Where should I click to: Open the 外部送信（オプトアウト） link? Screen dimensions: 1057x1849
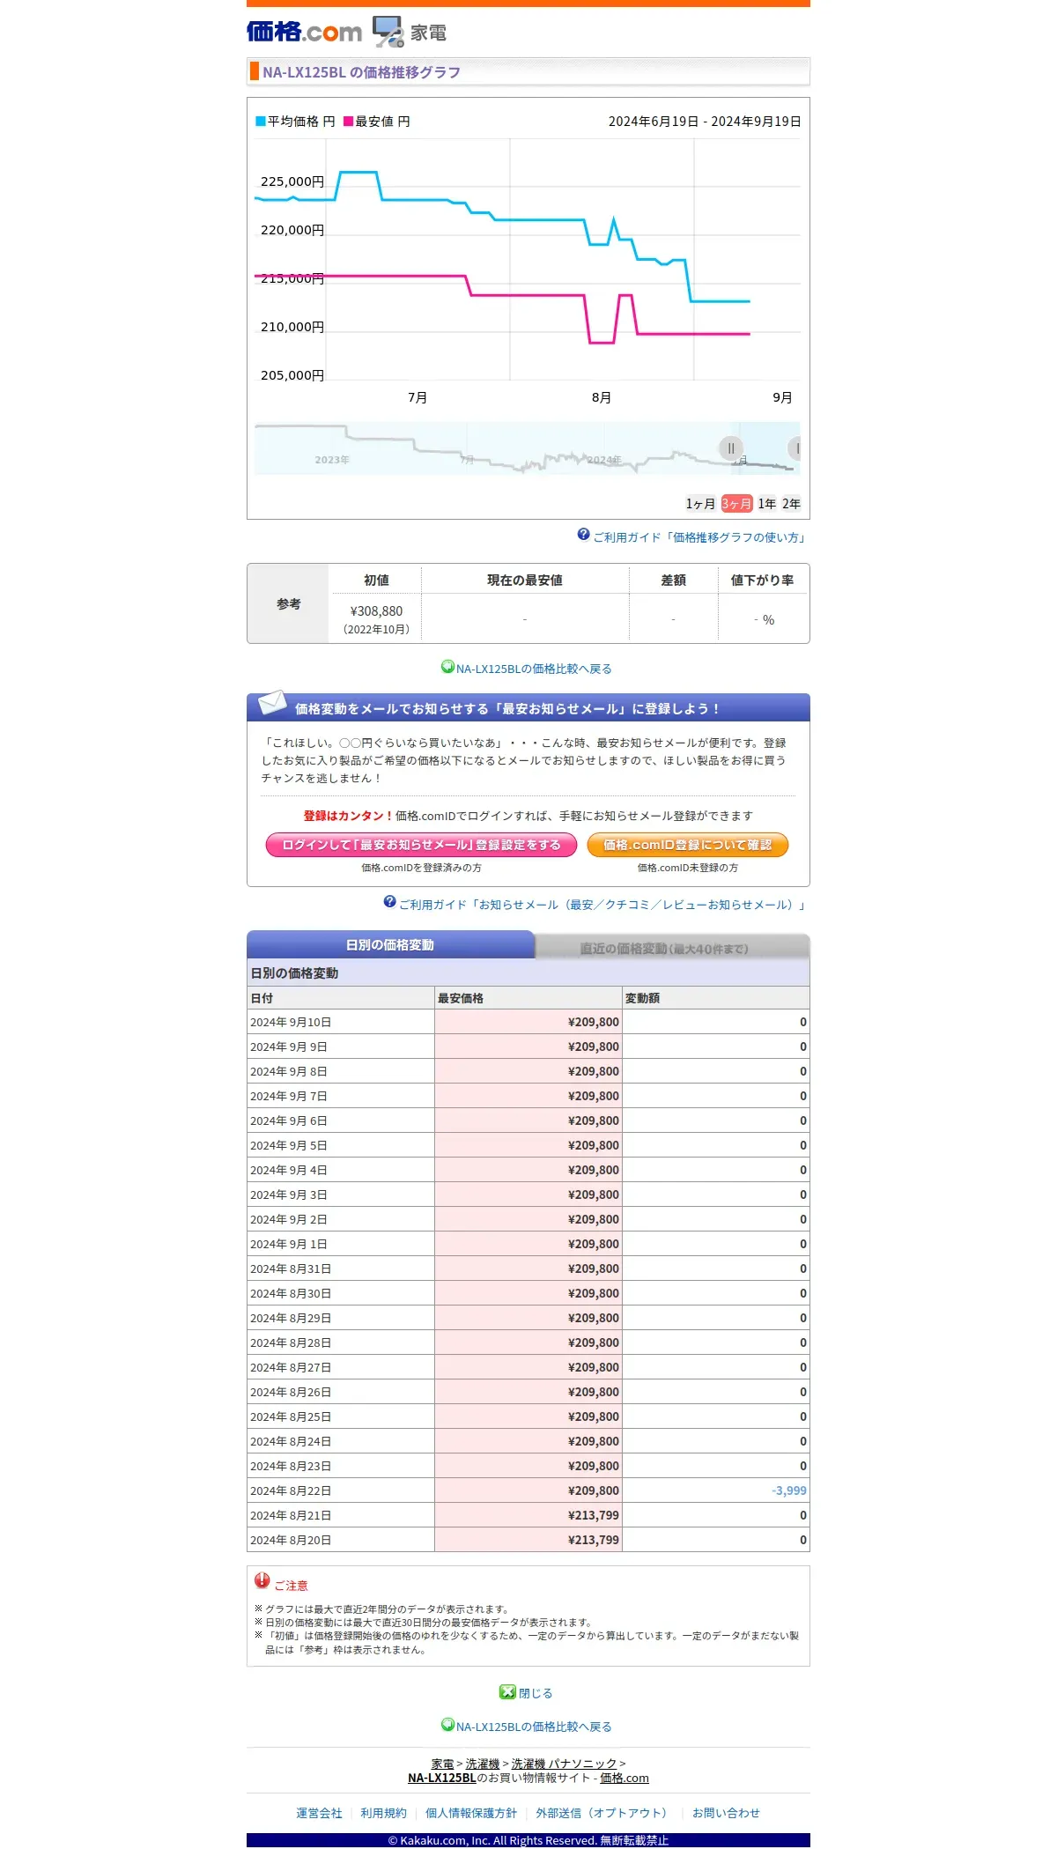604,1813
